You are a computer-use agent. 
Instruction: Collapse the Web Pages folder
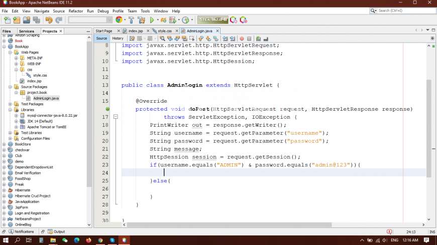click(x=10, y=52)
